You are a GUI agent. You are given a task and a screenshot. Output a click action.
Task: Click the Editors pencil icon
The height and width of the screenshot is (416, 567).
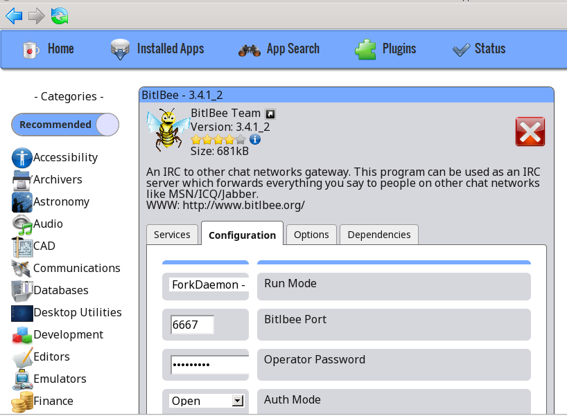coord(22,357)
